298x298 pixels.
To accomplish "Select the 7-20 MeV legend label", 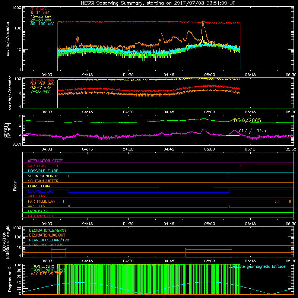I will 40,91.
